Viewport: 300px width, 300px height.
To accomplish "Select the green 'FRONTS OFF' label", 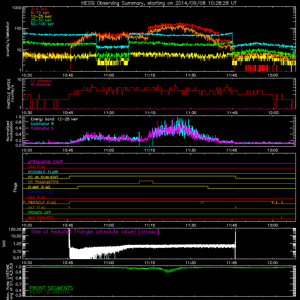I will click(40, 212).
